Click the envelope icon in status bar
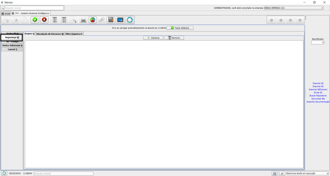This screenshot has width=330, height=176. coord(275,174)
